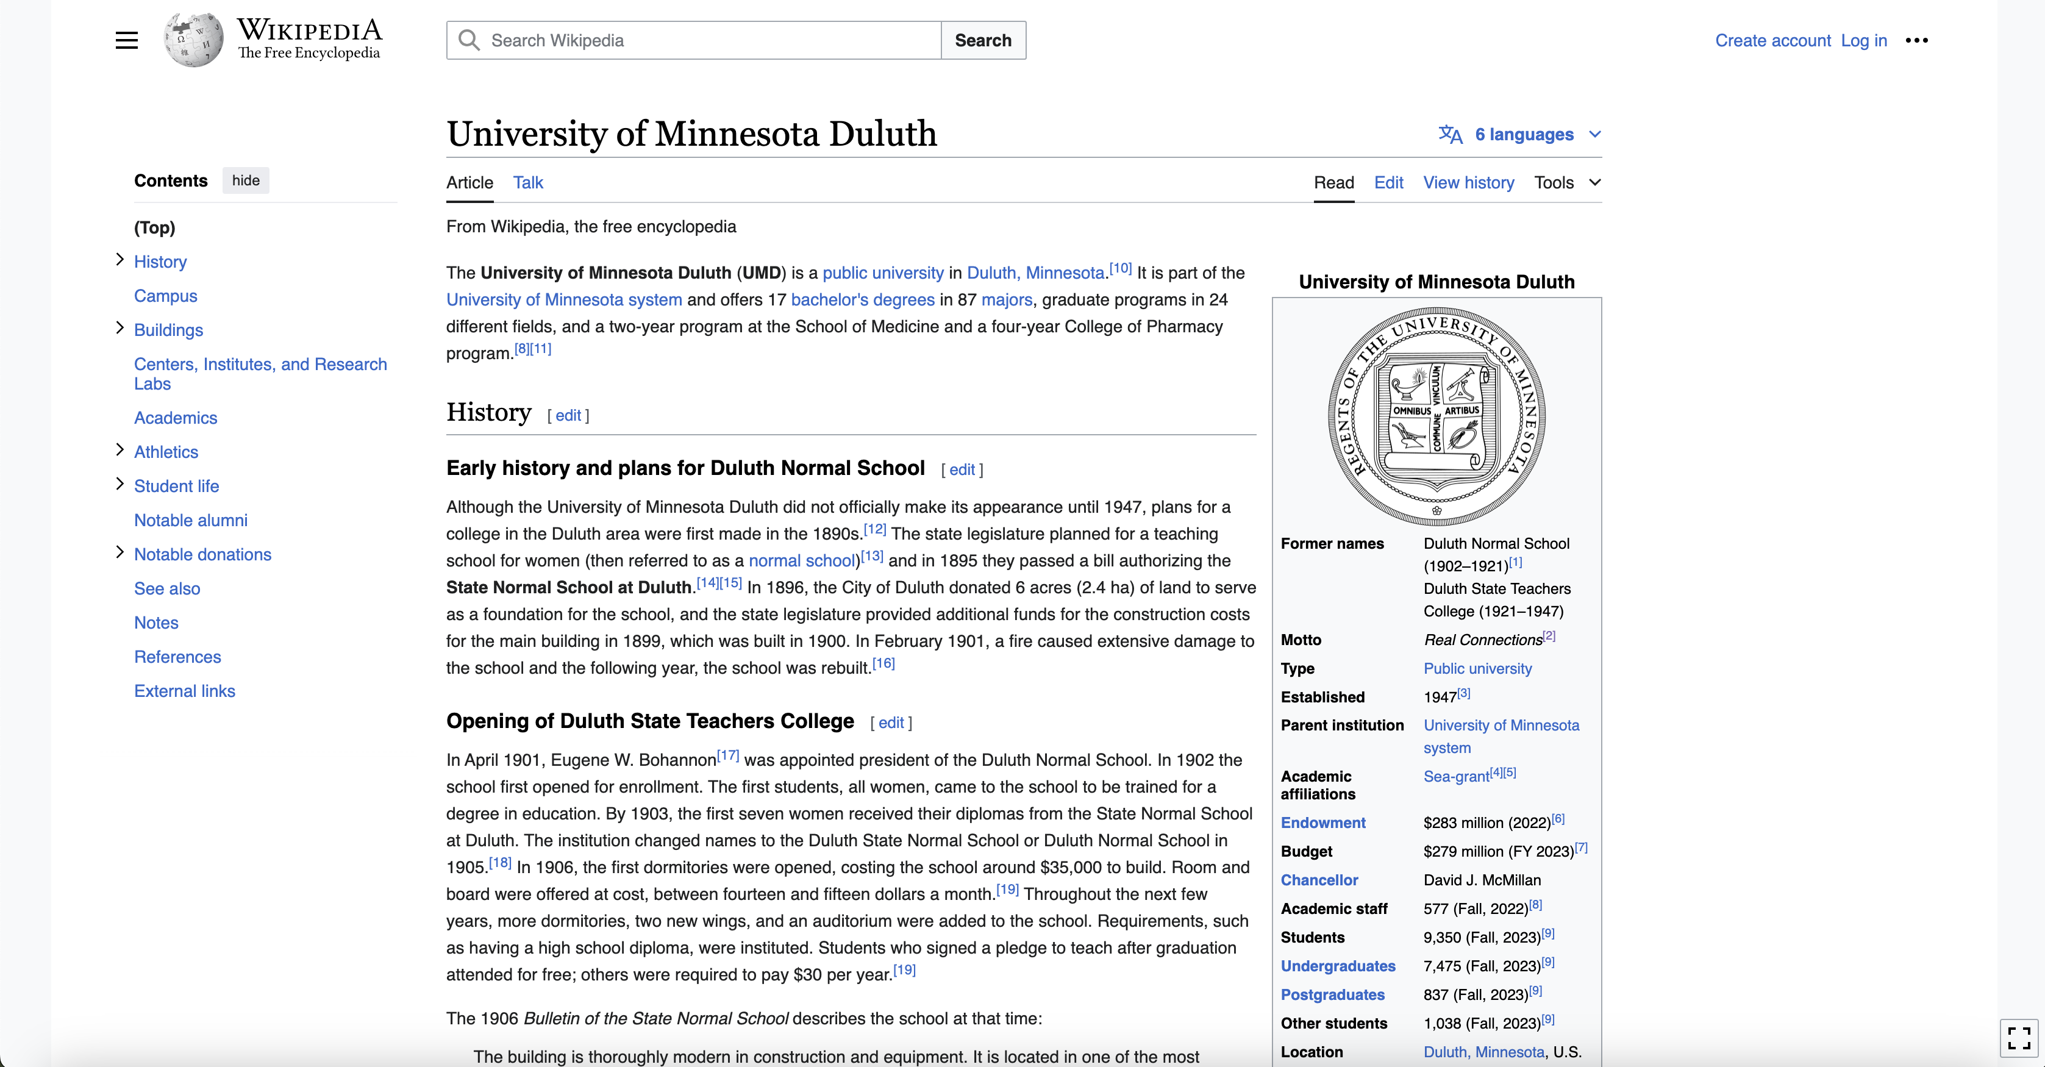
Task: Open the Tools dropdown menu
Action: tap(1567, 182)
